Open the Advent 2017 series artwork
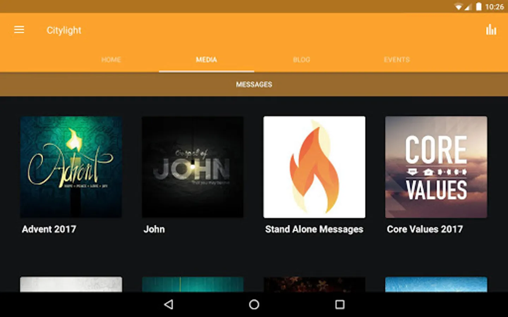This screenshot has width=508, height=317. (x=71, y=167)
